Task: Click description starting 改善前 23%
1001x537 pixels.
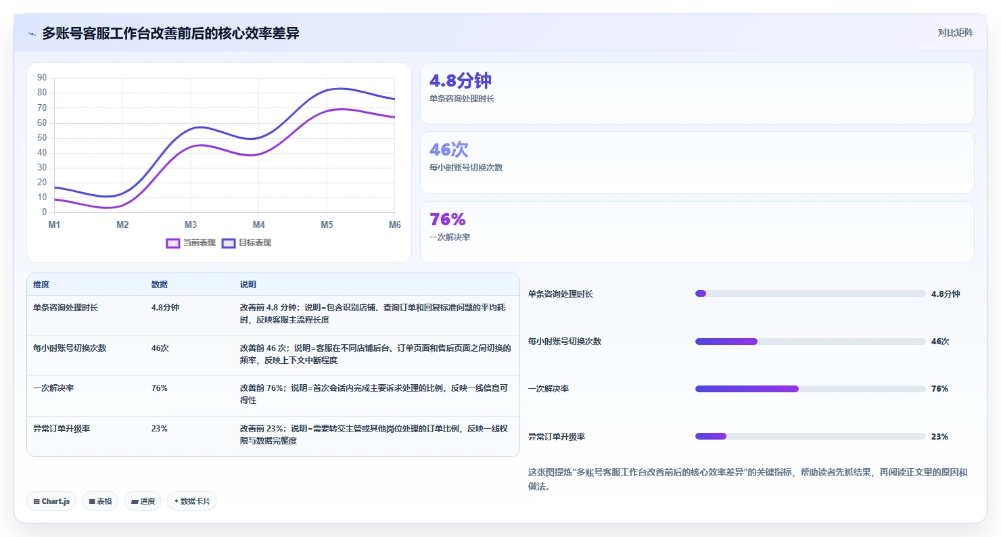Action: (x=374, y=435)
